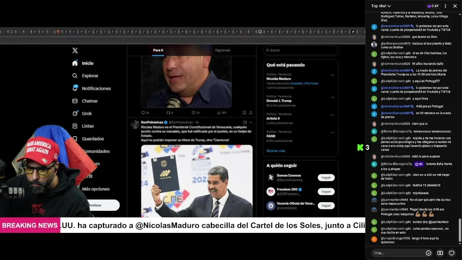The width and height of the screenshot is (462, 260).
Task: Open options for Donald J. Trump trend
Action: (332, 97)
